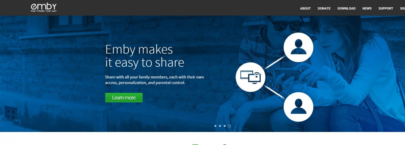The width and height of the screenshot is (405, 145).
Task: Visit the SUPPORT page
Action: coord(386,8)
